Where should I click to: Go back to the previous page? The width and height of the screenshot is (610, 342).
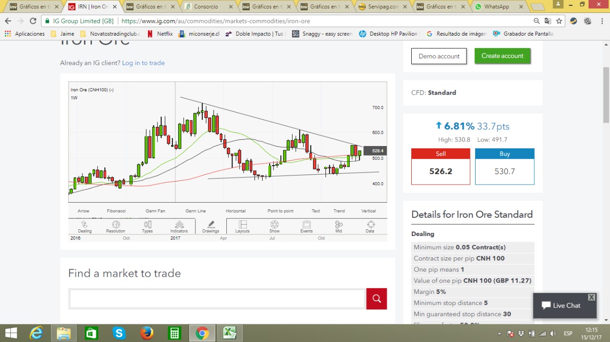[8, 21]
